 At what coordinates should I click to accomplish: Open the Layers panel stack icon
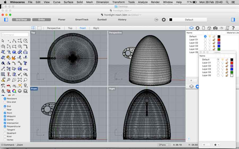[191, 28]
